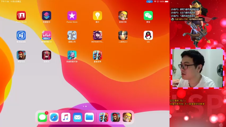Open the QQ penguin app
Image resolution: width=226 pixels, height=127 pixels.
[x=148, y=35]
